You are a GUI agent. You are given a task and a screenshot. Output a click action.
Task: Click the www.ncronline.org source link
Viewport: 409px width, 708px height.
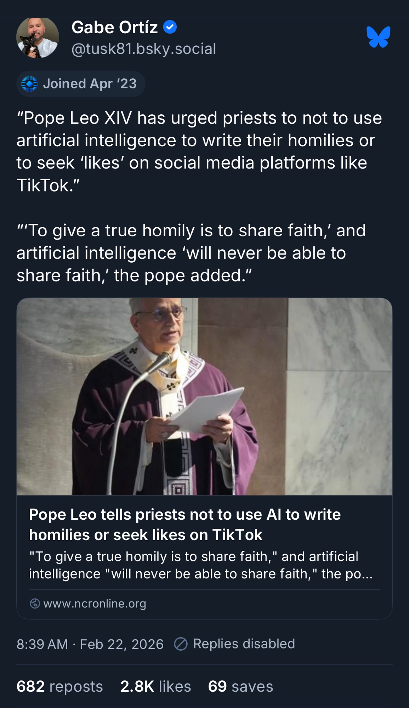pyautogui.click(x=95, y=603)
